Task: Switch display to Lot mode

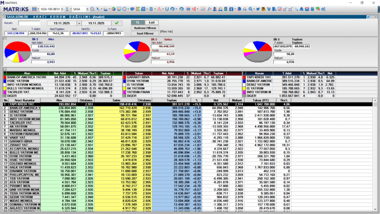Action: click(x=151, y=23)
